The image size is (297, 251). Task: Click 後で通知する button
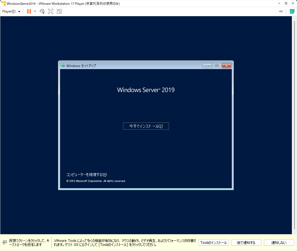coord(246,242)
